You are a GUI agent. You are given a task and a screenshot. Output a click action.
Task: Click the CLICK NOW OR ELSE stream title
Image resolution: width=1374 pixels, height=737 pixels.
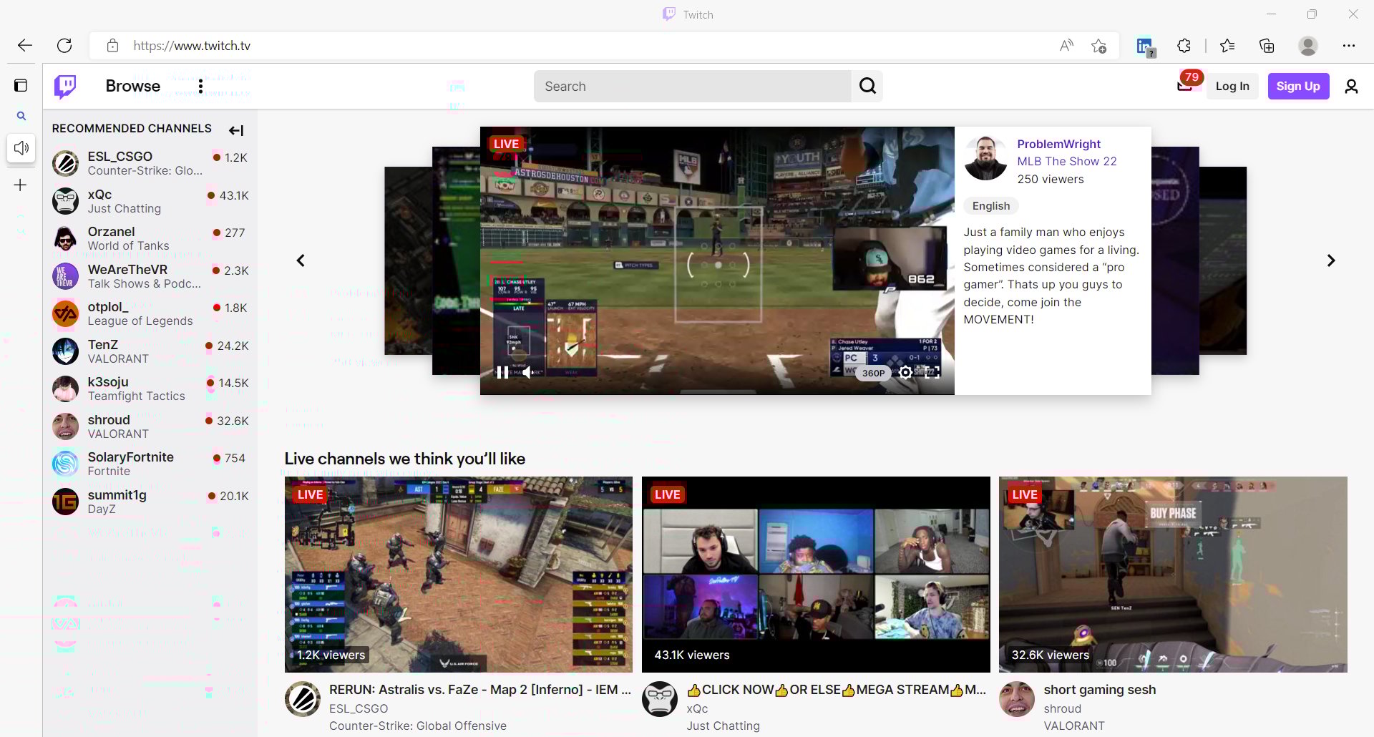[837, 690]
